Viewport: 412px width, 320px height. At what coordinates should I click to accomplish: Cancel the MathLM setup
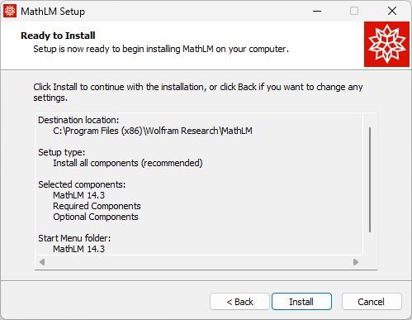(x=372, y=302)
